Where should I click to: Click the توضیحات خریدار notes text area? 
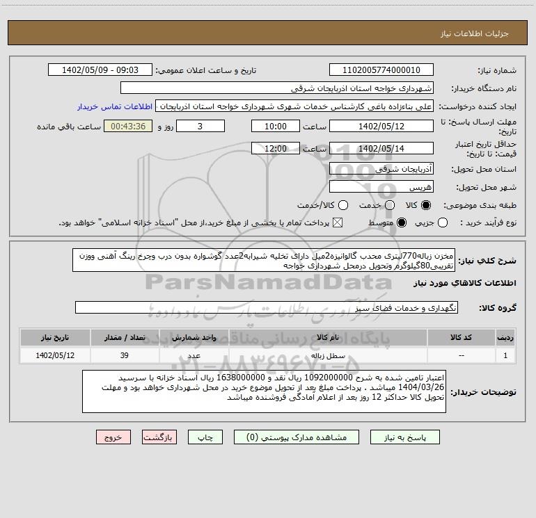[x=264, y=391]
